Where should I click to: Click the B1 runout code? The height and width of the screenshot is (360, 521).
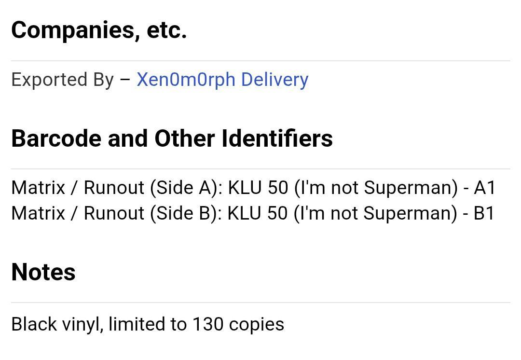484,213
